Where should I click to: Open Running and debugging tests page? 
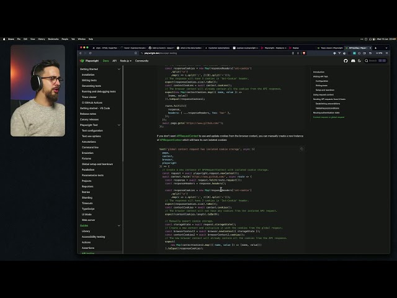click(99, 91)
